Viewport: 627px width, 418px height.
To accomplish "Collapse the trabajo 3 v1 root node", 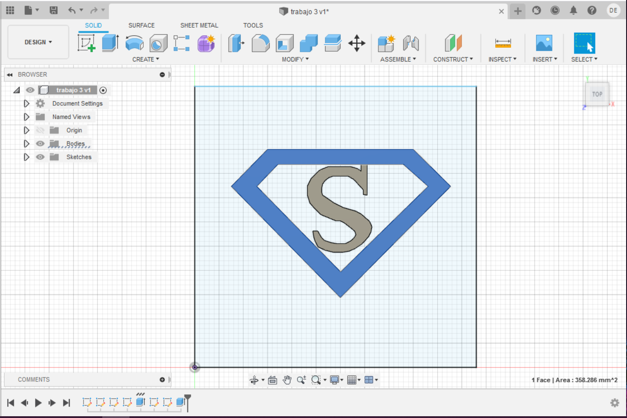I will tap(17, 90).
